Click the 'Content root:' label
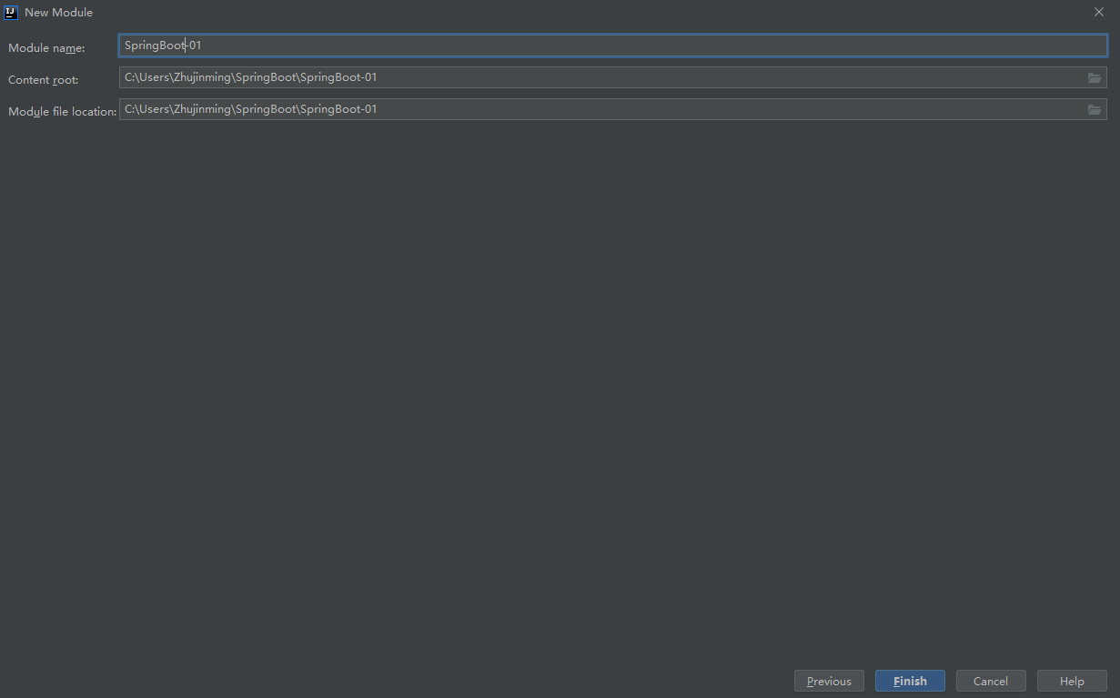 click(x=44, y=80)
